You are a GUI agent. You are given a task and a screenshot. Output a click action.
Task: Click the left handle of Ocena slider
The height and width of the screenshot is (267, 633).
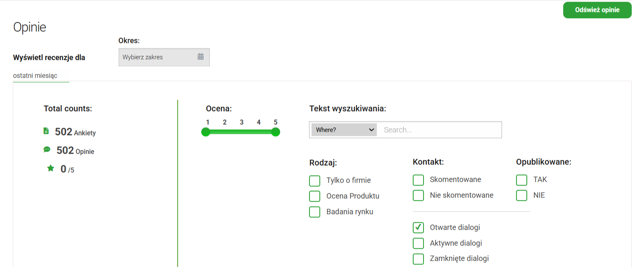coord(206,132)
